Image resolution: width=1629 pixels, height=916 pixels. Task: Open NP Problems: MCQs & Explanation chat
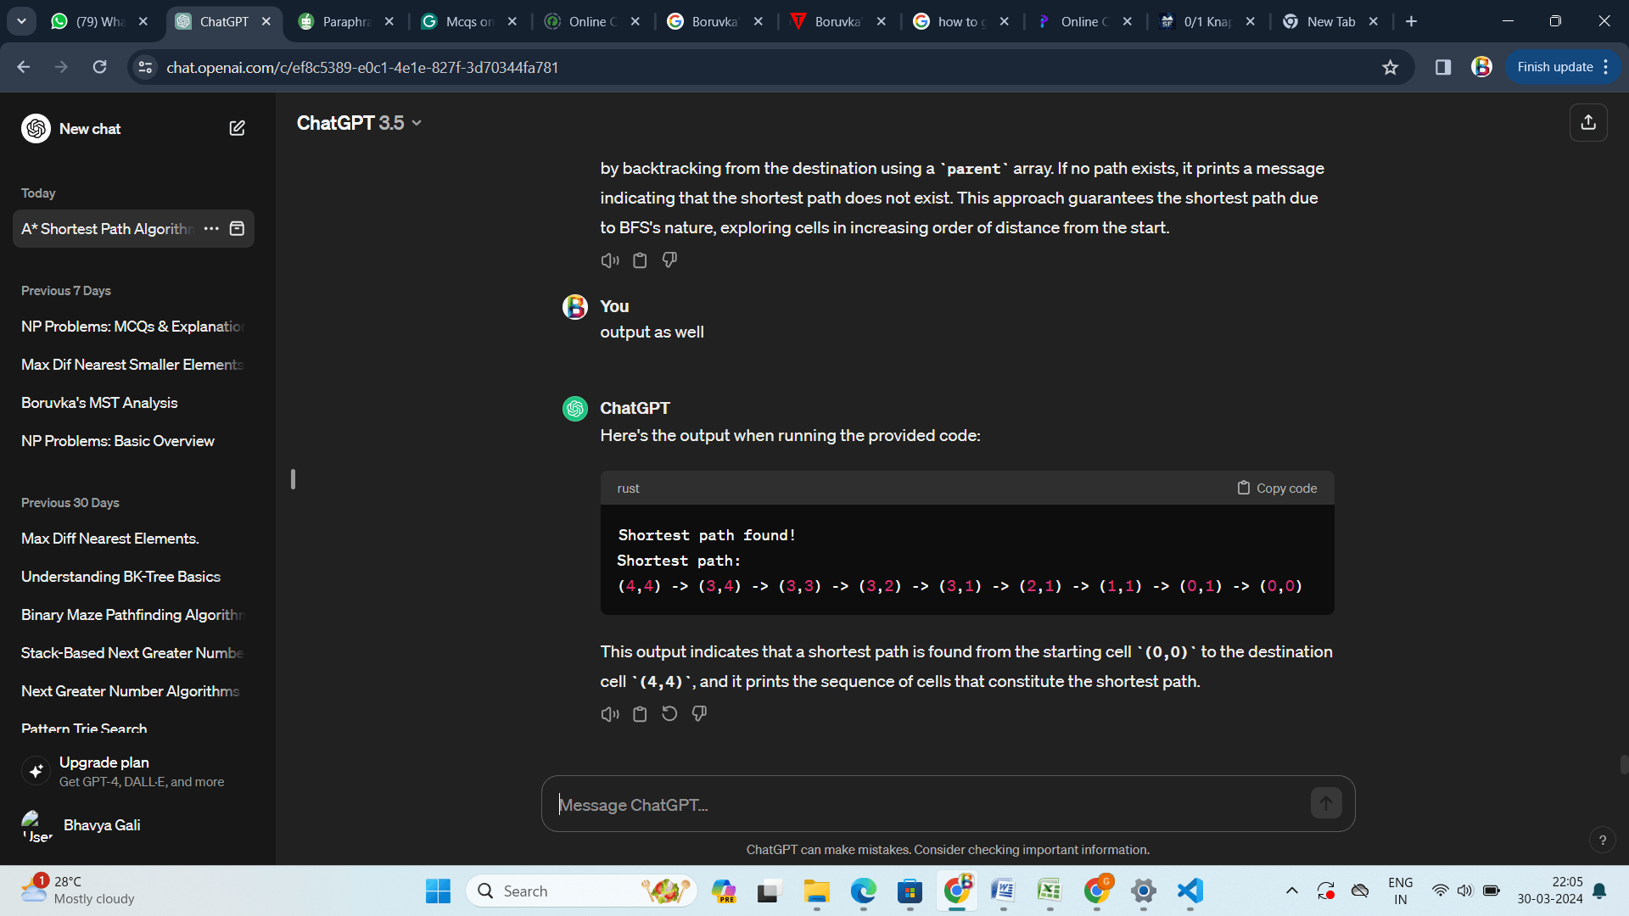click(x=133, y=327)
